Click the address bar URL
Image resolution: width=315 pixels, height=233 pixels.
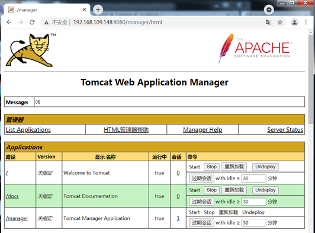tap(117, 23)
